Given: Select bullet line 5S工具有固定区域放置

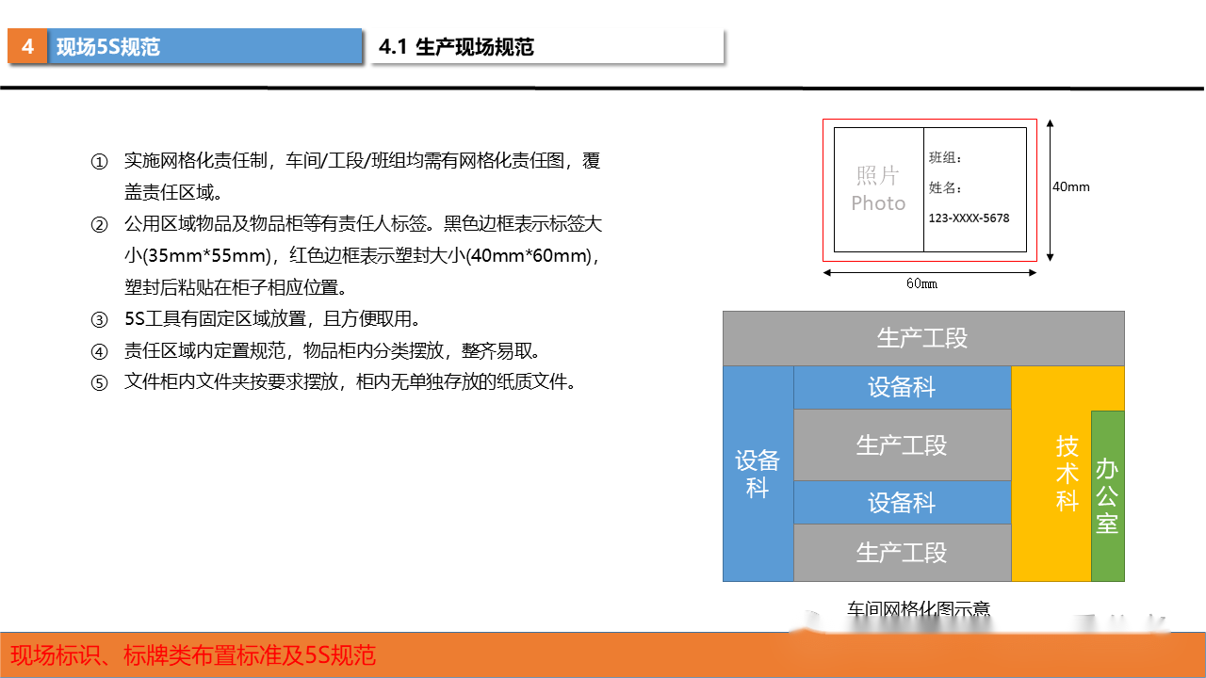Looking at the screenshot, I should (272, 319).
